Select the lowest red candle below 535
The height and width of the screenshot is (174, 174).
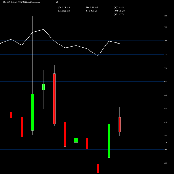click(98, 168)
